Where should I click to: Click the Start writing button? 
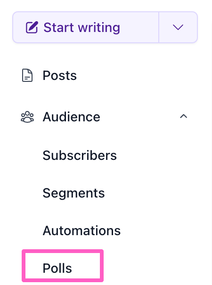86,27
